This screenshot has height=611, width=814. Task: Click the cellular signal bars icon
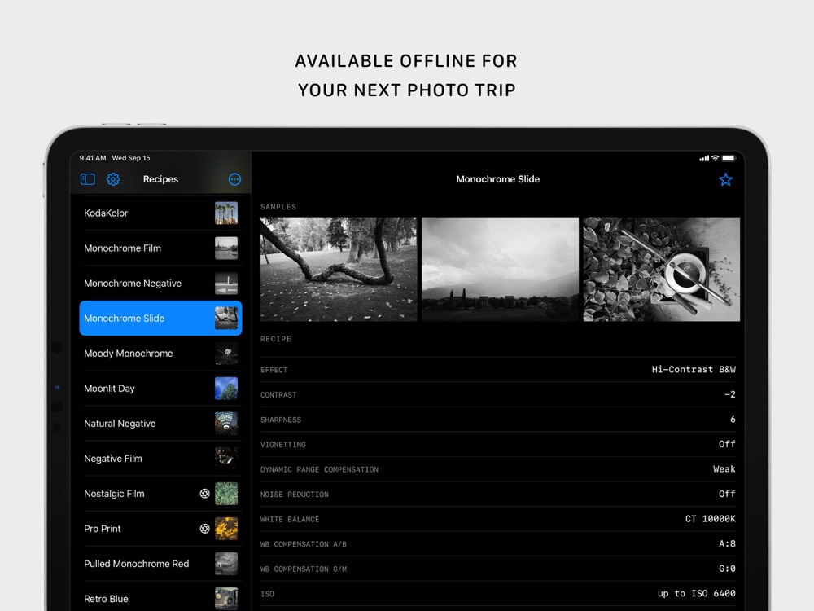pos(704,159)
